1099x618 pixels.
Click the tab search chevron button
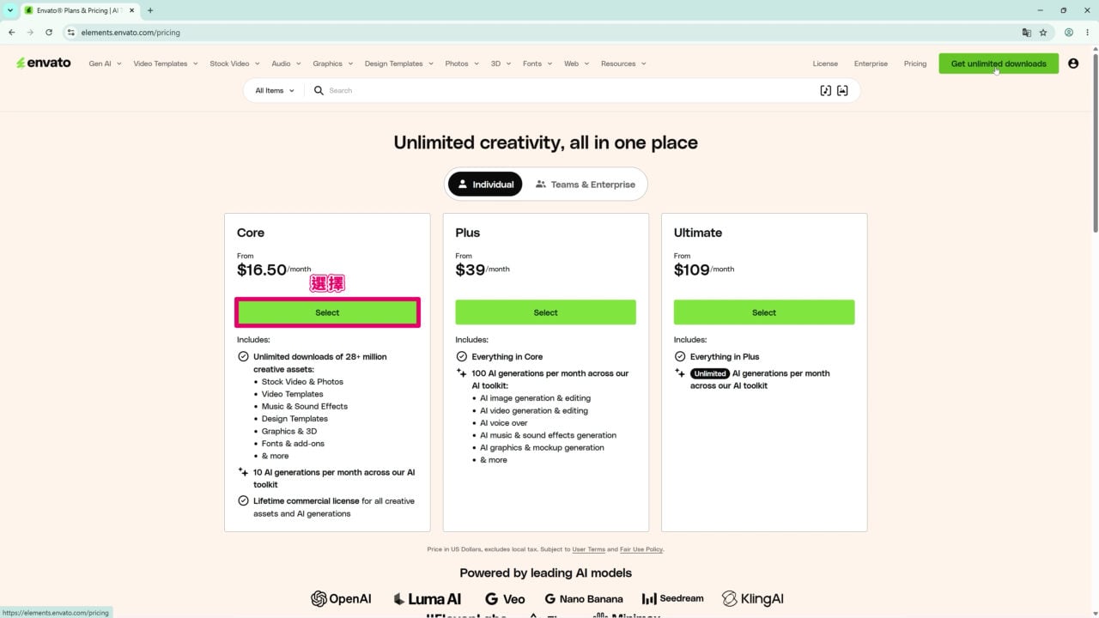point(9,10)
